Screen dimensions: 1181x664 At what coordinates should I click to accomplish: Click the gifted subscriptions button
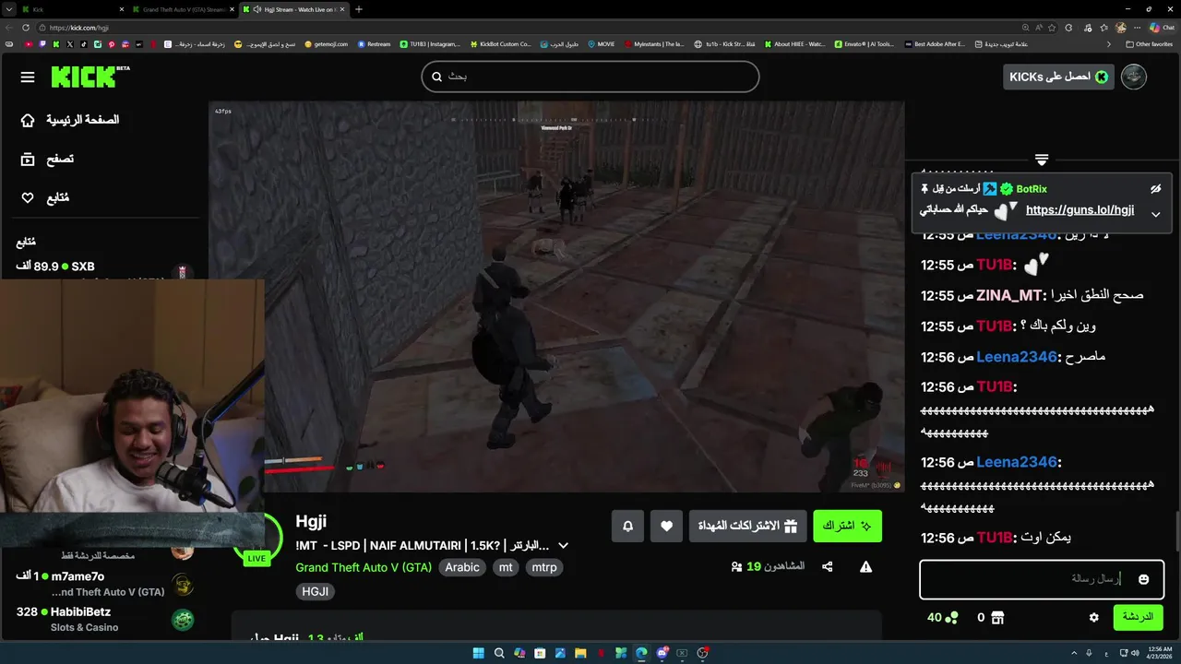pyautogui.click(x=747, y=526)
